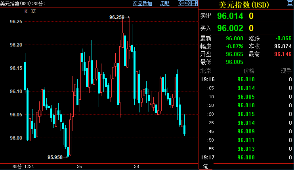Viewport: 294px width, 170px height.
Task: Click the right arrow navigation icon
Action: pos(188,4)
